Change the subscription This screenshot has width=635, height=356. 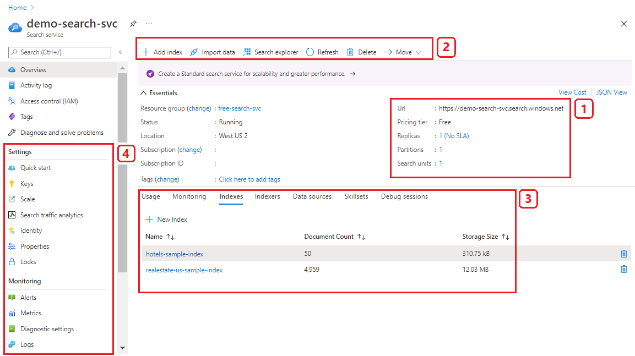pos(190,150)
